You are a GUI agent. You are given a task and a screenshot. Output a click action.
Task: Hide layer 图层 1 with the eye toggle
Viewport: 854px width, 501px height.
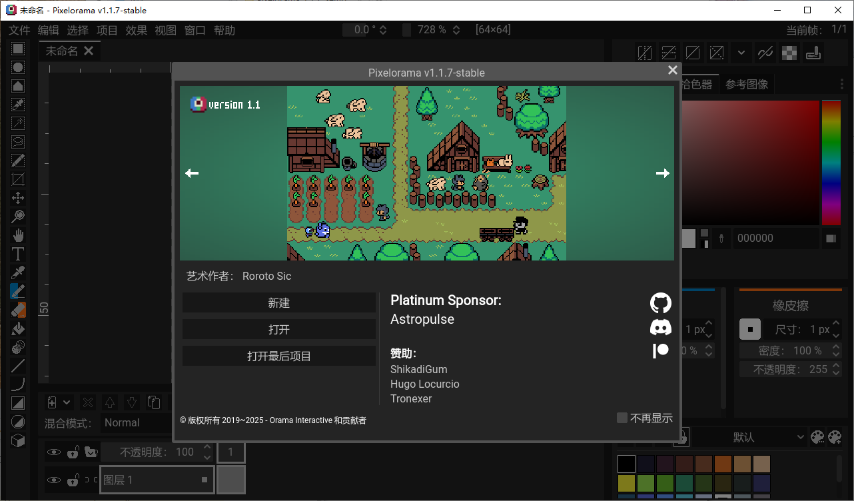(x=54, y=480)
